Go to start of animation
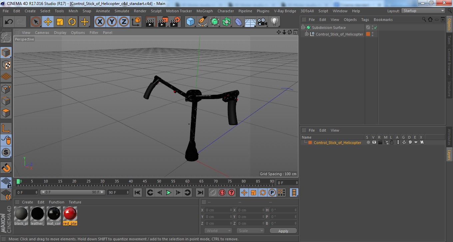The height and width of the screenshot is (242, 453). click(137, 192)
